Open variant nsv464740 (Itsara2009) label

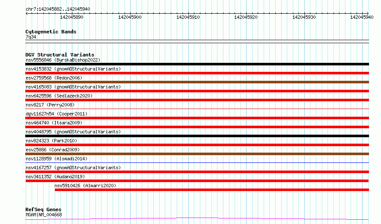coord(54,123)
